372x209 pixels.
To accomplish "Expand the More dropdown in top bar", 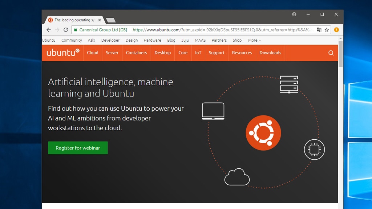I will (x=254, y=40).
